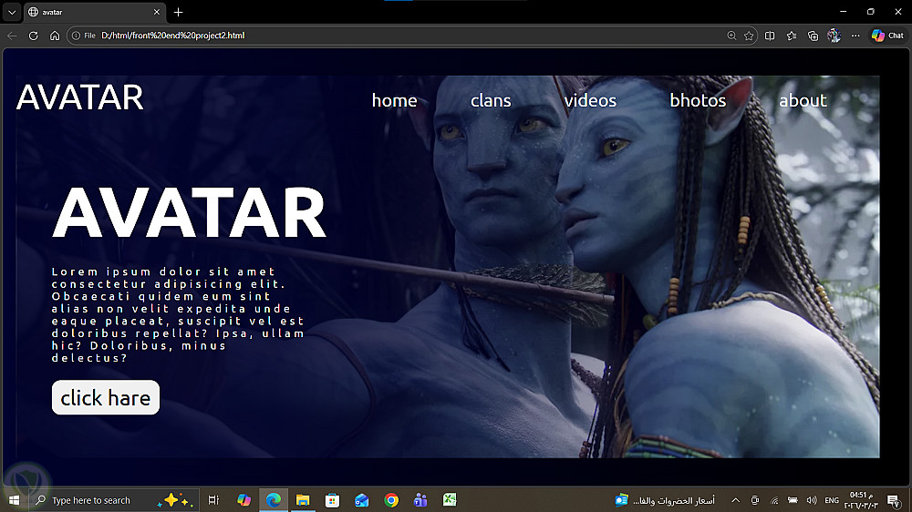
Task: Go to the clans navigation link
Action: tap(491, 100)
